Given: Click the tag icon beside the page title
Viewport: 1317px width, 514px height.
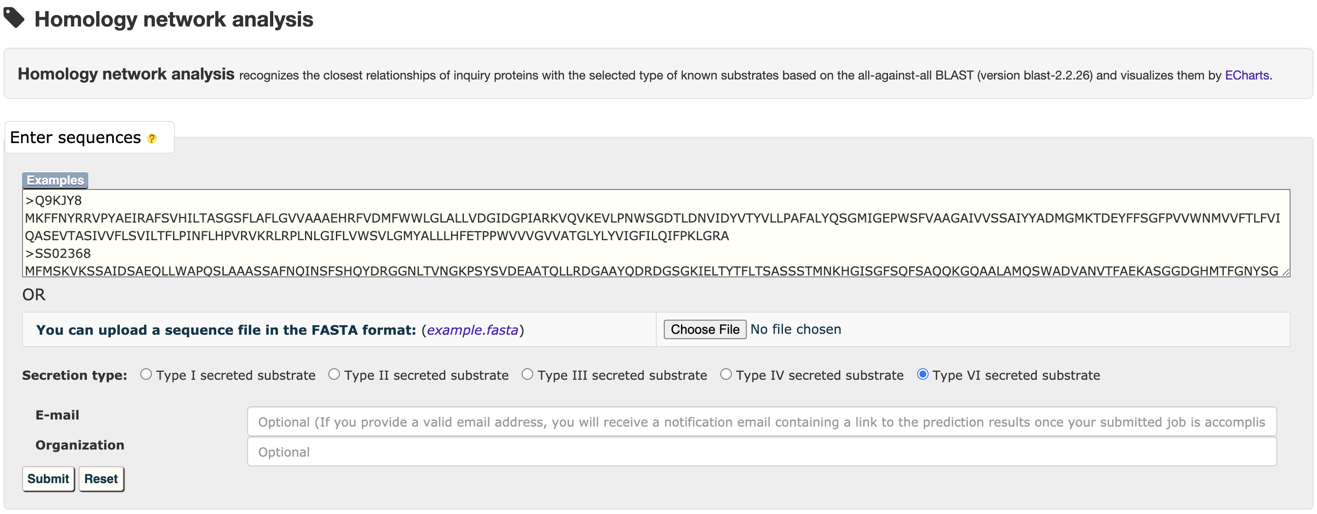Looking at the screenshot, I should (x=14, y=18).
